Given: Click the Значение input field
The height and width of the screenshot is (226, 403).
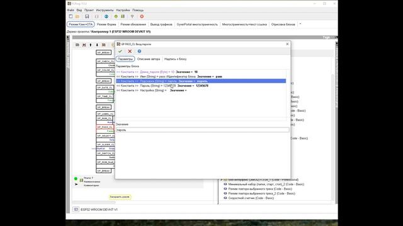Looking at the screenshot, I should tap(203, 130).
